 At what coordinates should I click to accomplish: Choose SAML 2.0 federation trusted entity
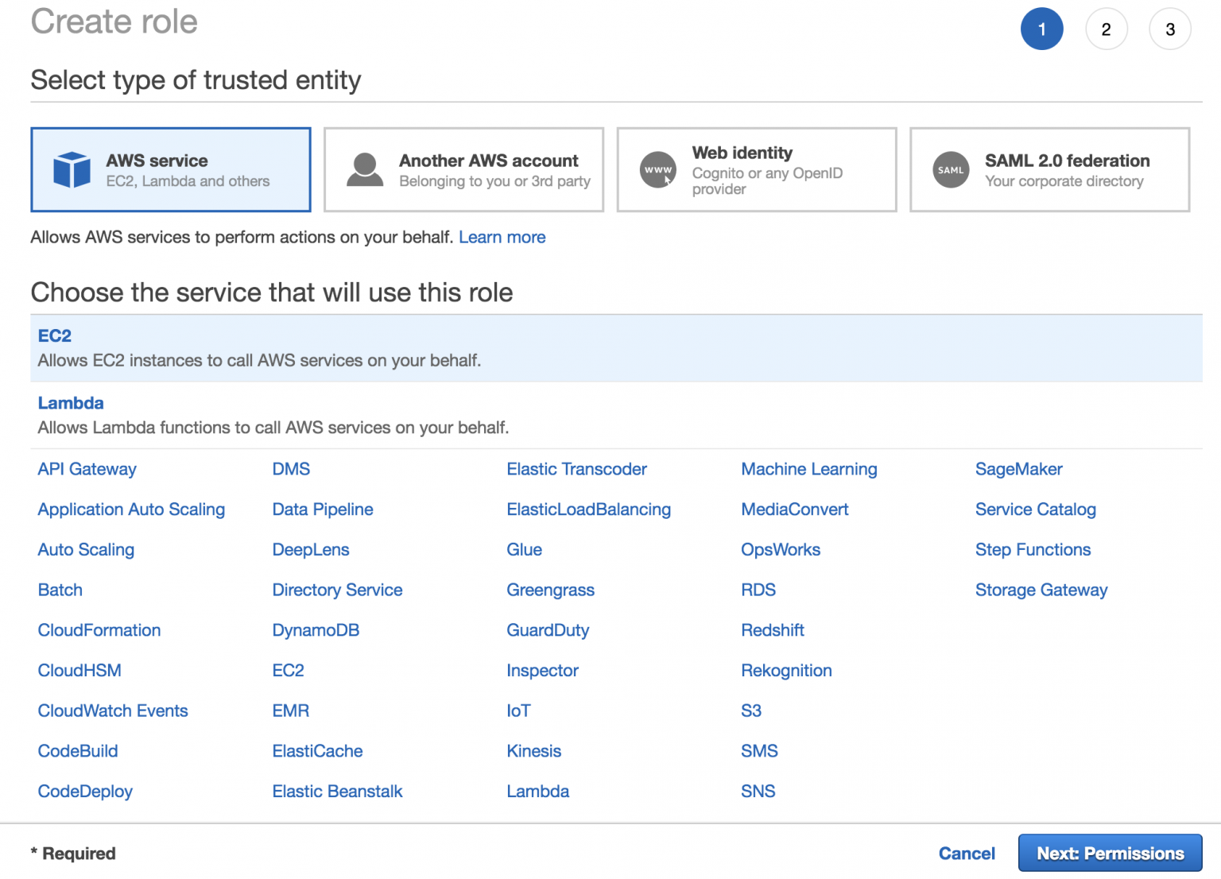pyautogui.click(x=1049, y=169)
